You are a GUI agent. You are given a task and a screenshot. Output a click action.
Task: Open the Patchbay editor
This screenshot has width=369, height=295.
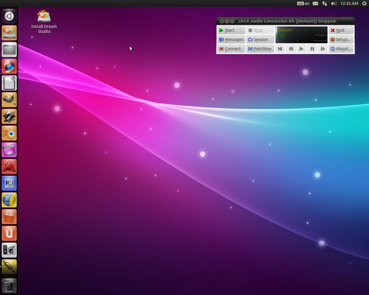(x=260, y=49)
